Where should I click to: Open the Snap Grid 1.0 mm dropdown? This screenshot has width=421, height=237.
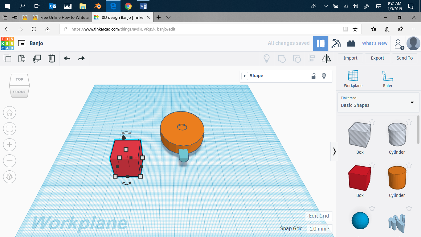[x=320, y=229]
